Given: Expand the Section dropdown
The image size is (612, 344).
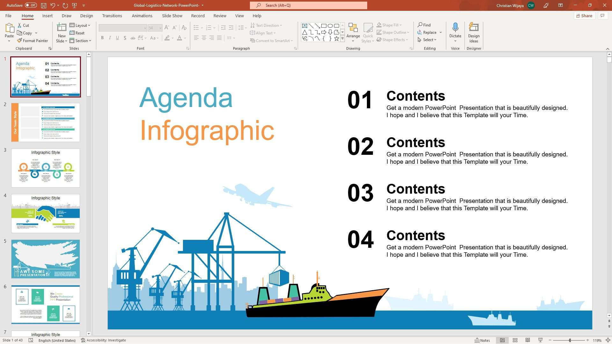Looking at the screenshot, I should [x=81, y=40].
